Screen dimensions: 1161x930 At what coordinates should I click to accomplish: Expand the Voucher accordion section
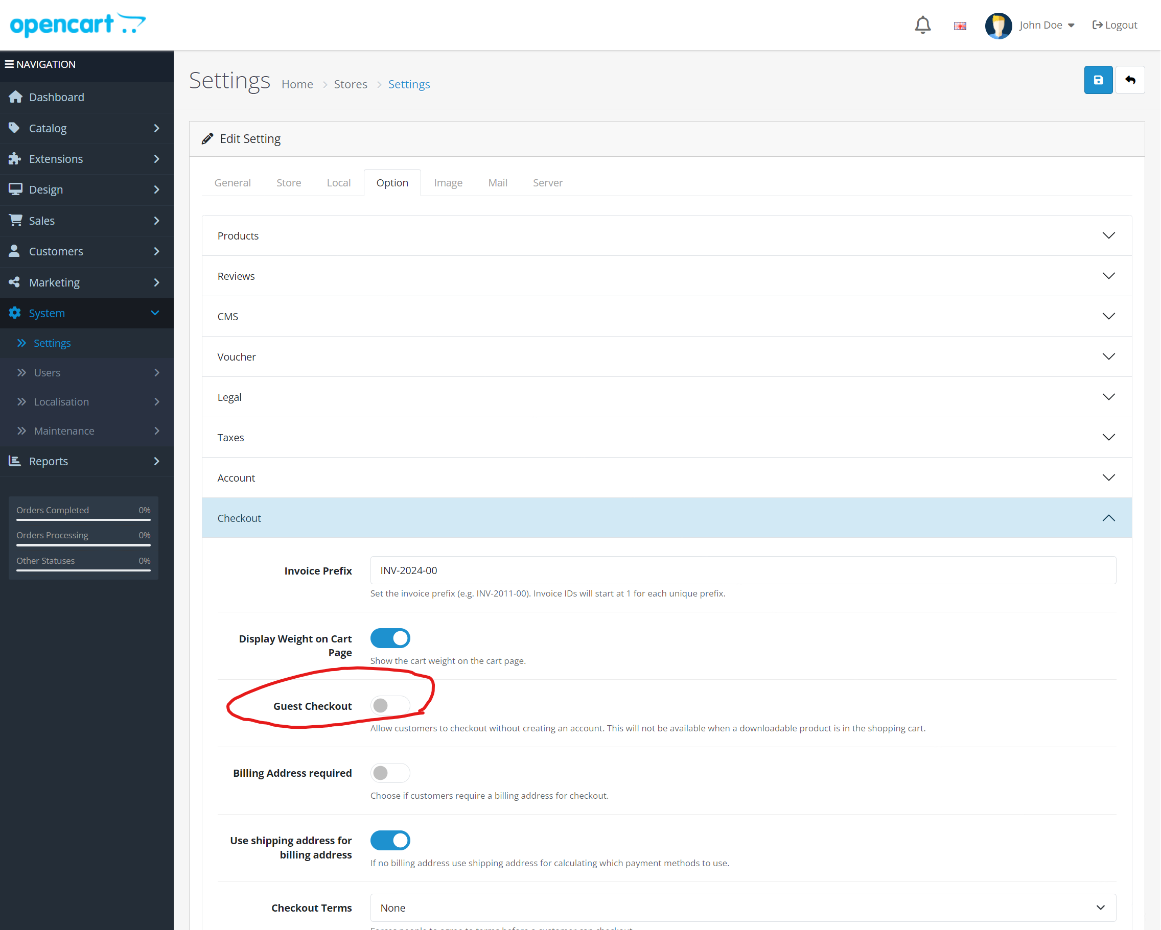point(667,357)
